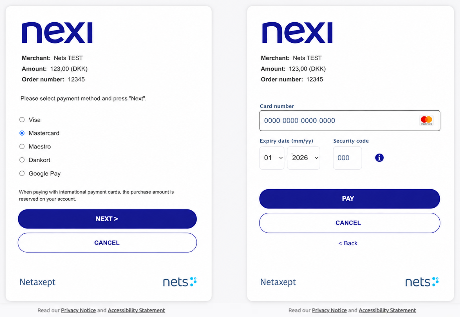Screen dimensions: 460x317
Task: Cancel payment on the card form
Action: pyautogui.click(x=350, y=223)
